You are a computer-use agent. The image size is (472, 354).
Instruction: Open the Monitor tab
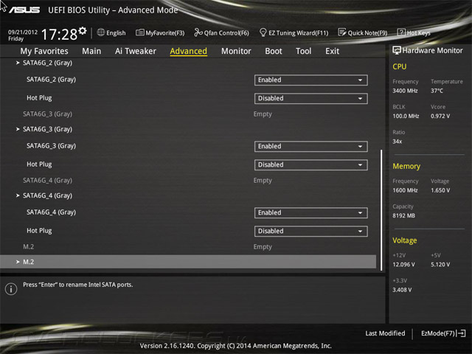point(236,51)
